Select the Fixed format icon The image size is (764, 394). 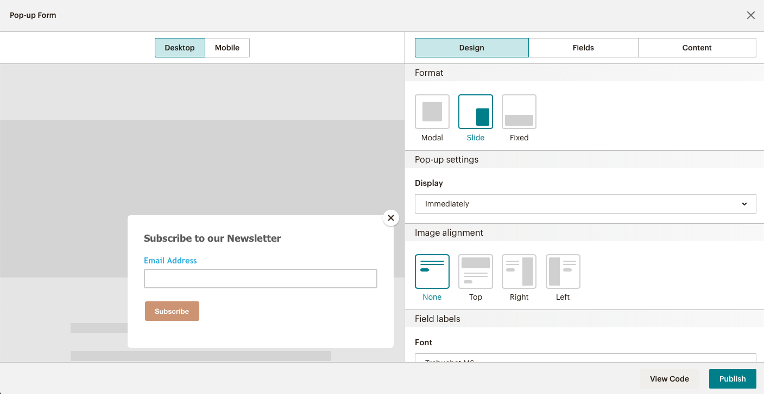coord(519,112)
